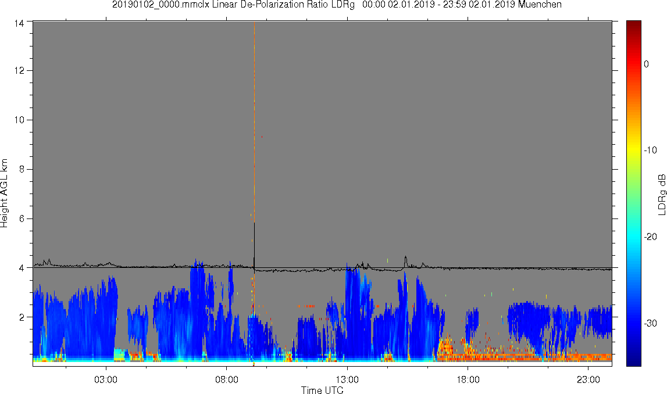
Task: Click the 10 height tick label
Action: click(19, 120)
